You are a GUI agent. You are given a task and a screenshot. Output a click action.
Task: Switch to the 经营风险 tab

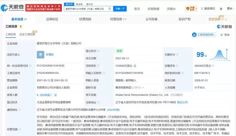tap(85, 19)
